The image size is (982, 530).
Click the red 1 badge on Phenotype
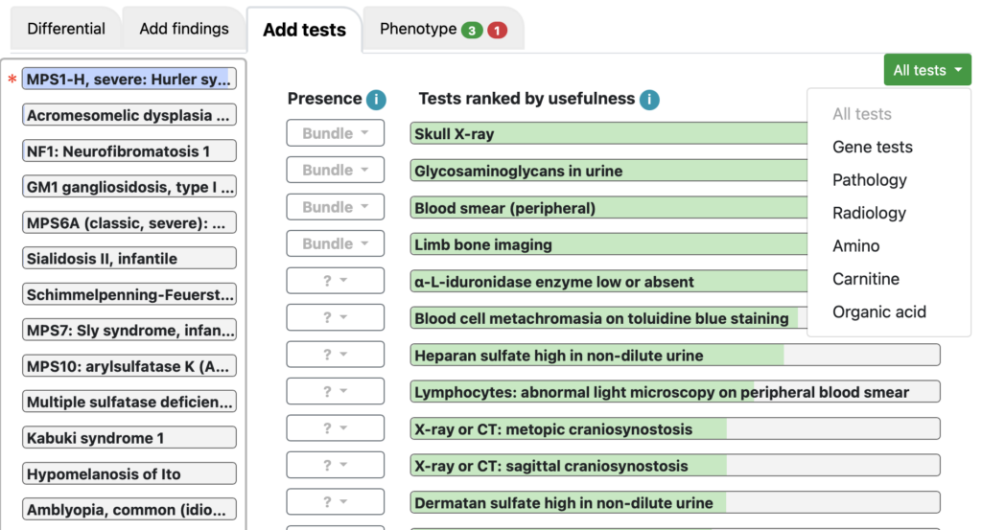pyautogui.click(x=498, y=30)
